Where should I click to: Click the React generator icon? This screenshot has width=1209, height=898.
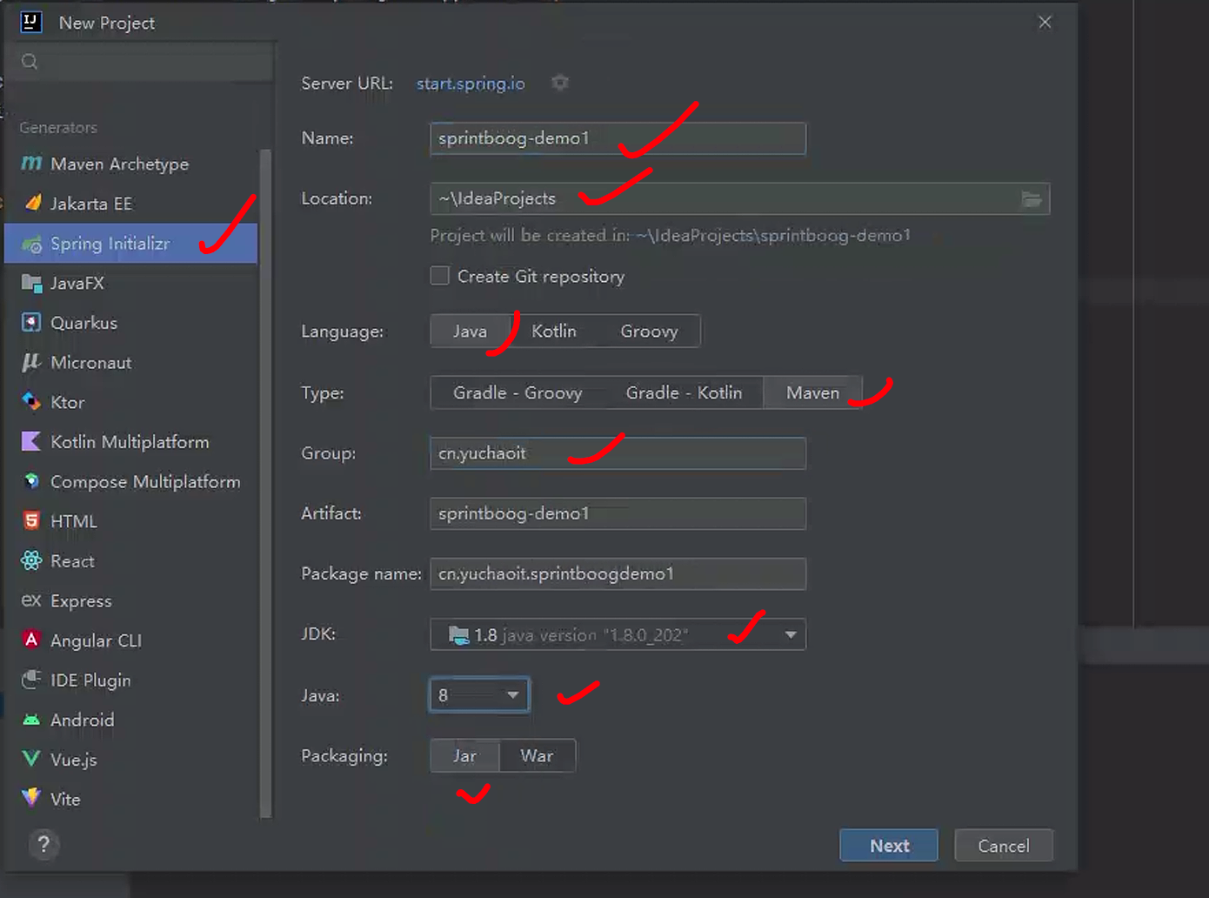click(x=31, y=561)
